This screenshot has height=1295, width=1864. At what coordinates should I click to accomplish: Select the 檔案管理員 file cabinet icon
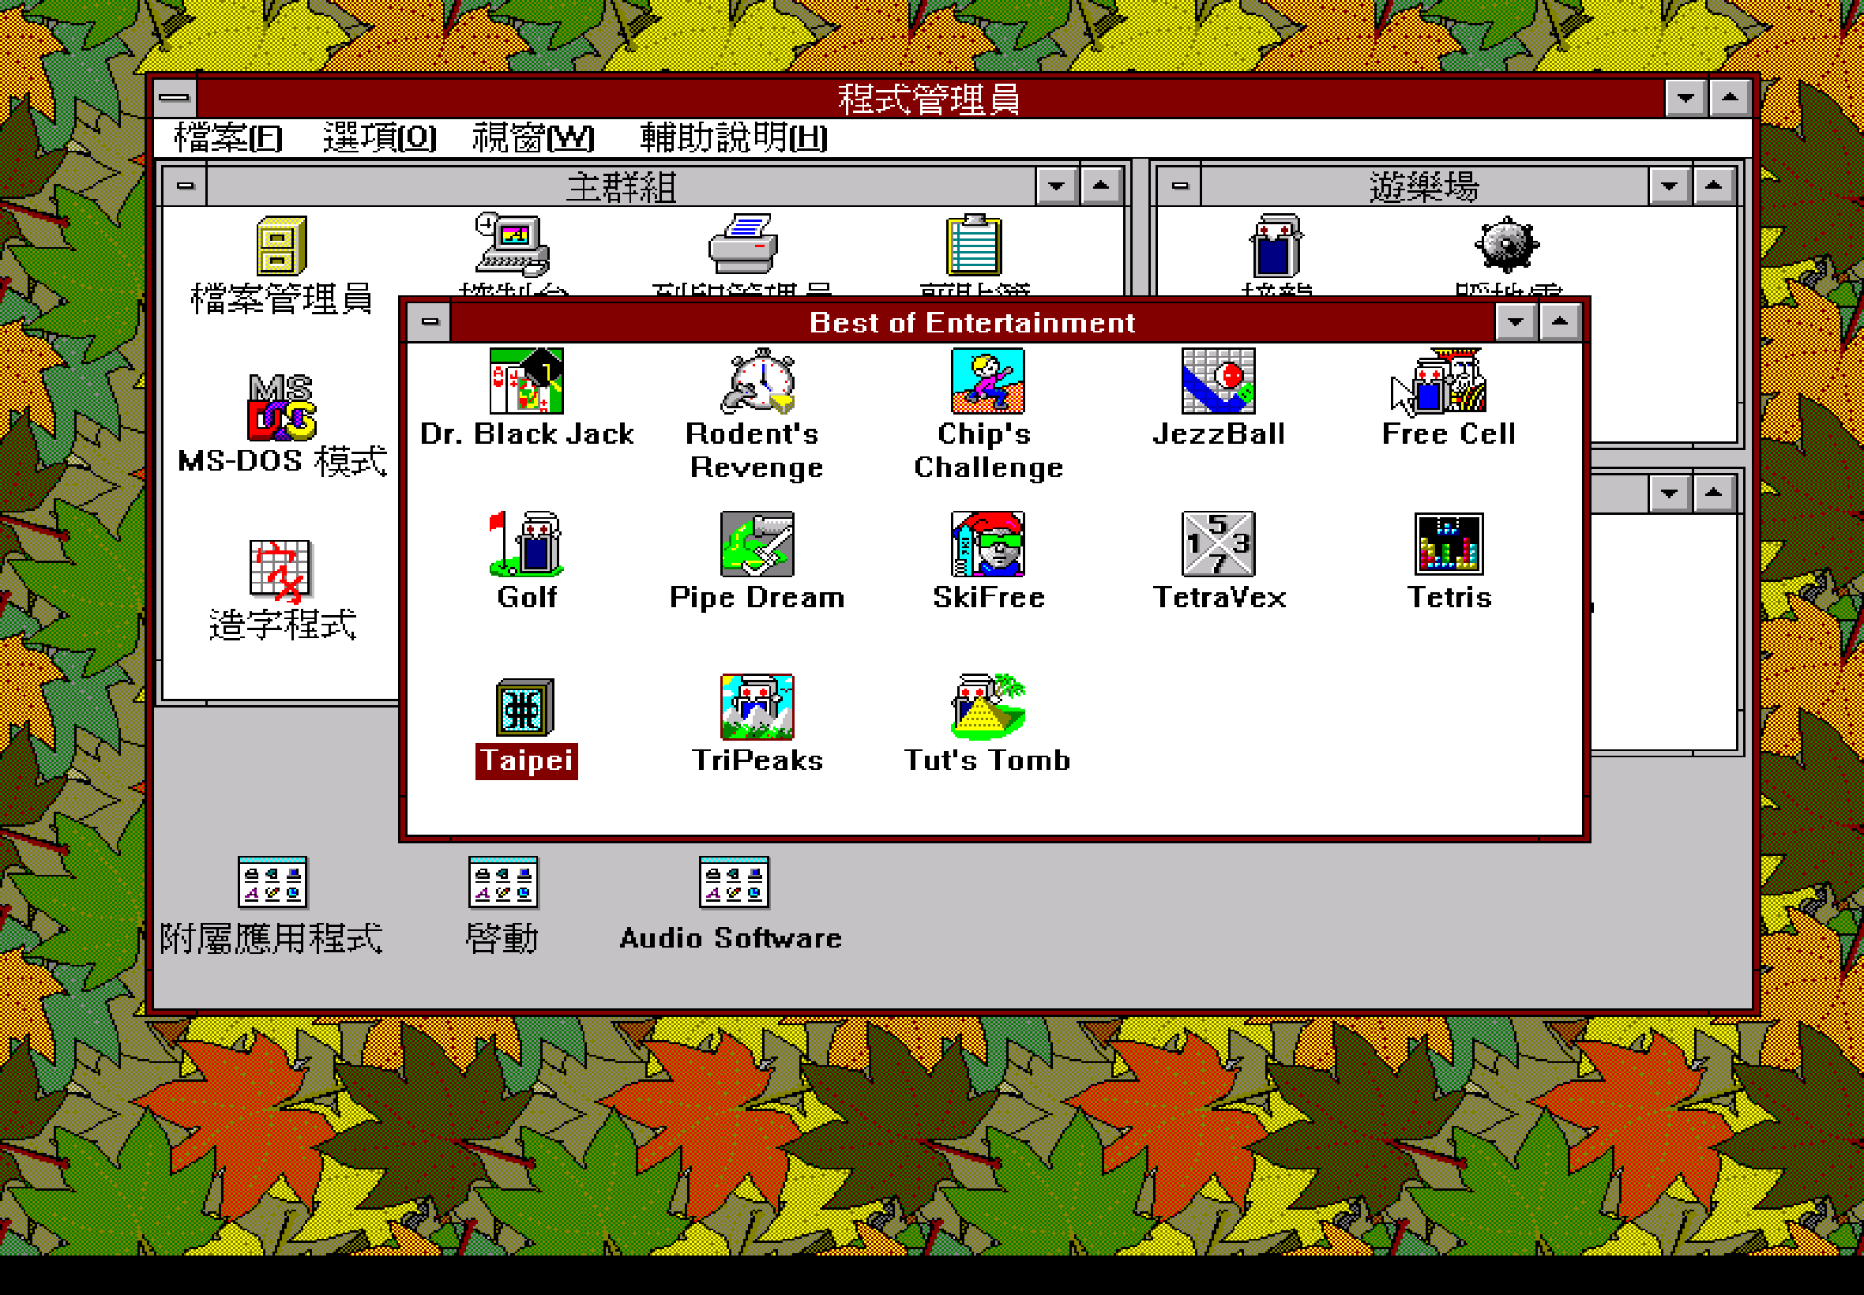click(282, 245)
